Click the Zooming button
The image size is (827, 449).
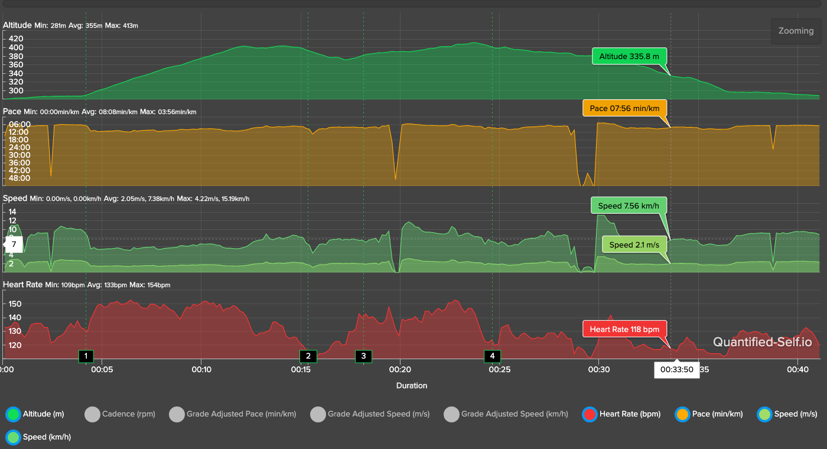pos(796,31)
